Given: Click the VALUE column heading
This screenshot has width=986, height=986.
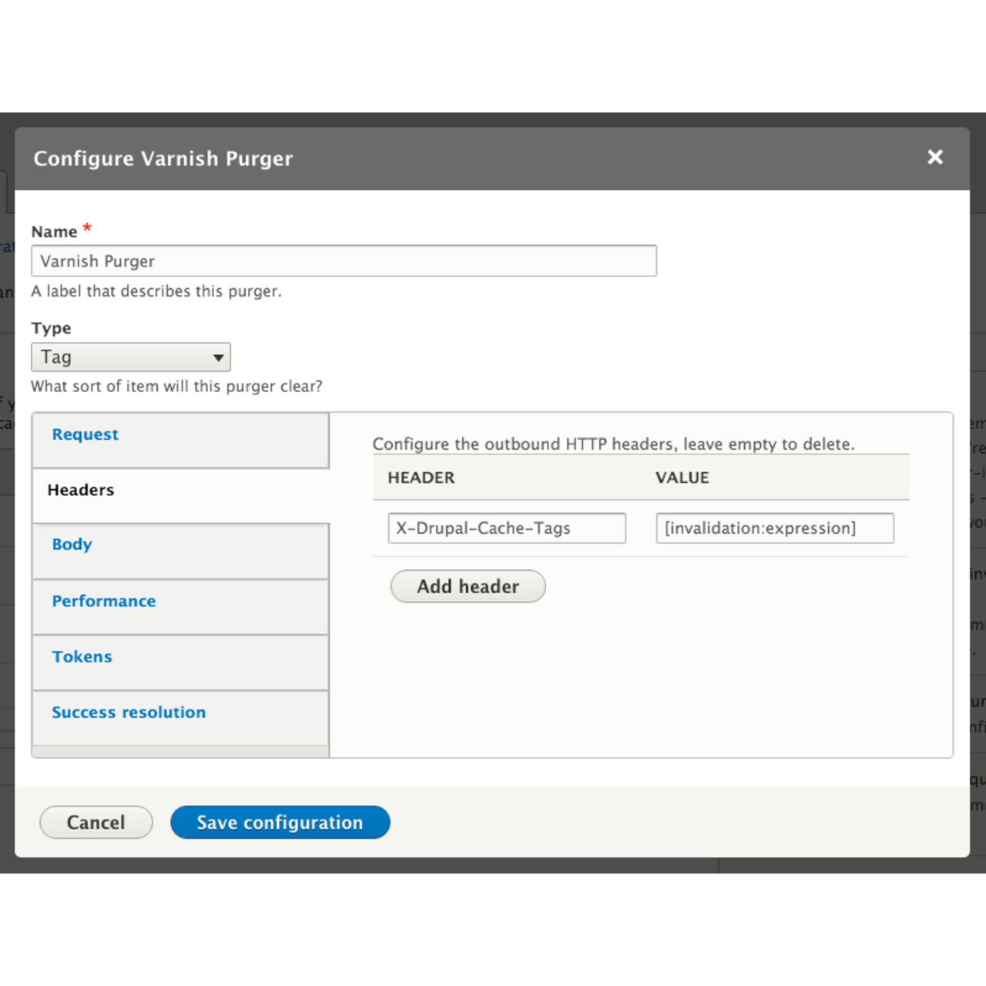Looking at the screenshot, I should click(682, 478).
